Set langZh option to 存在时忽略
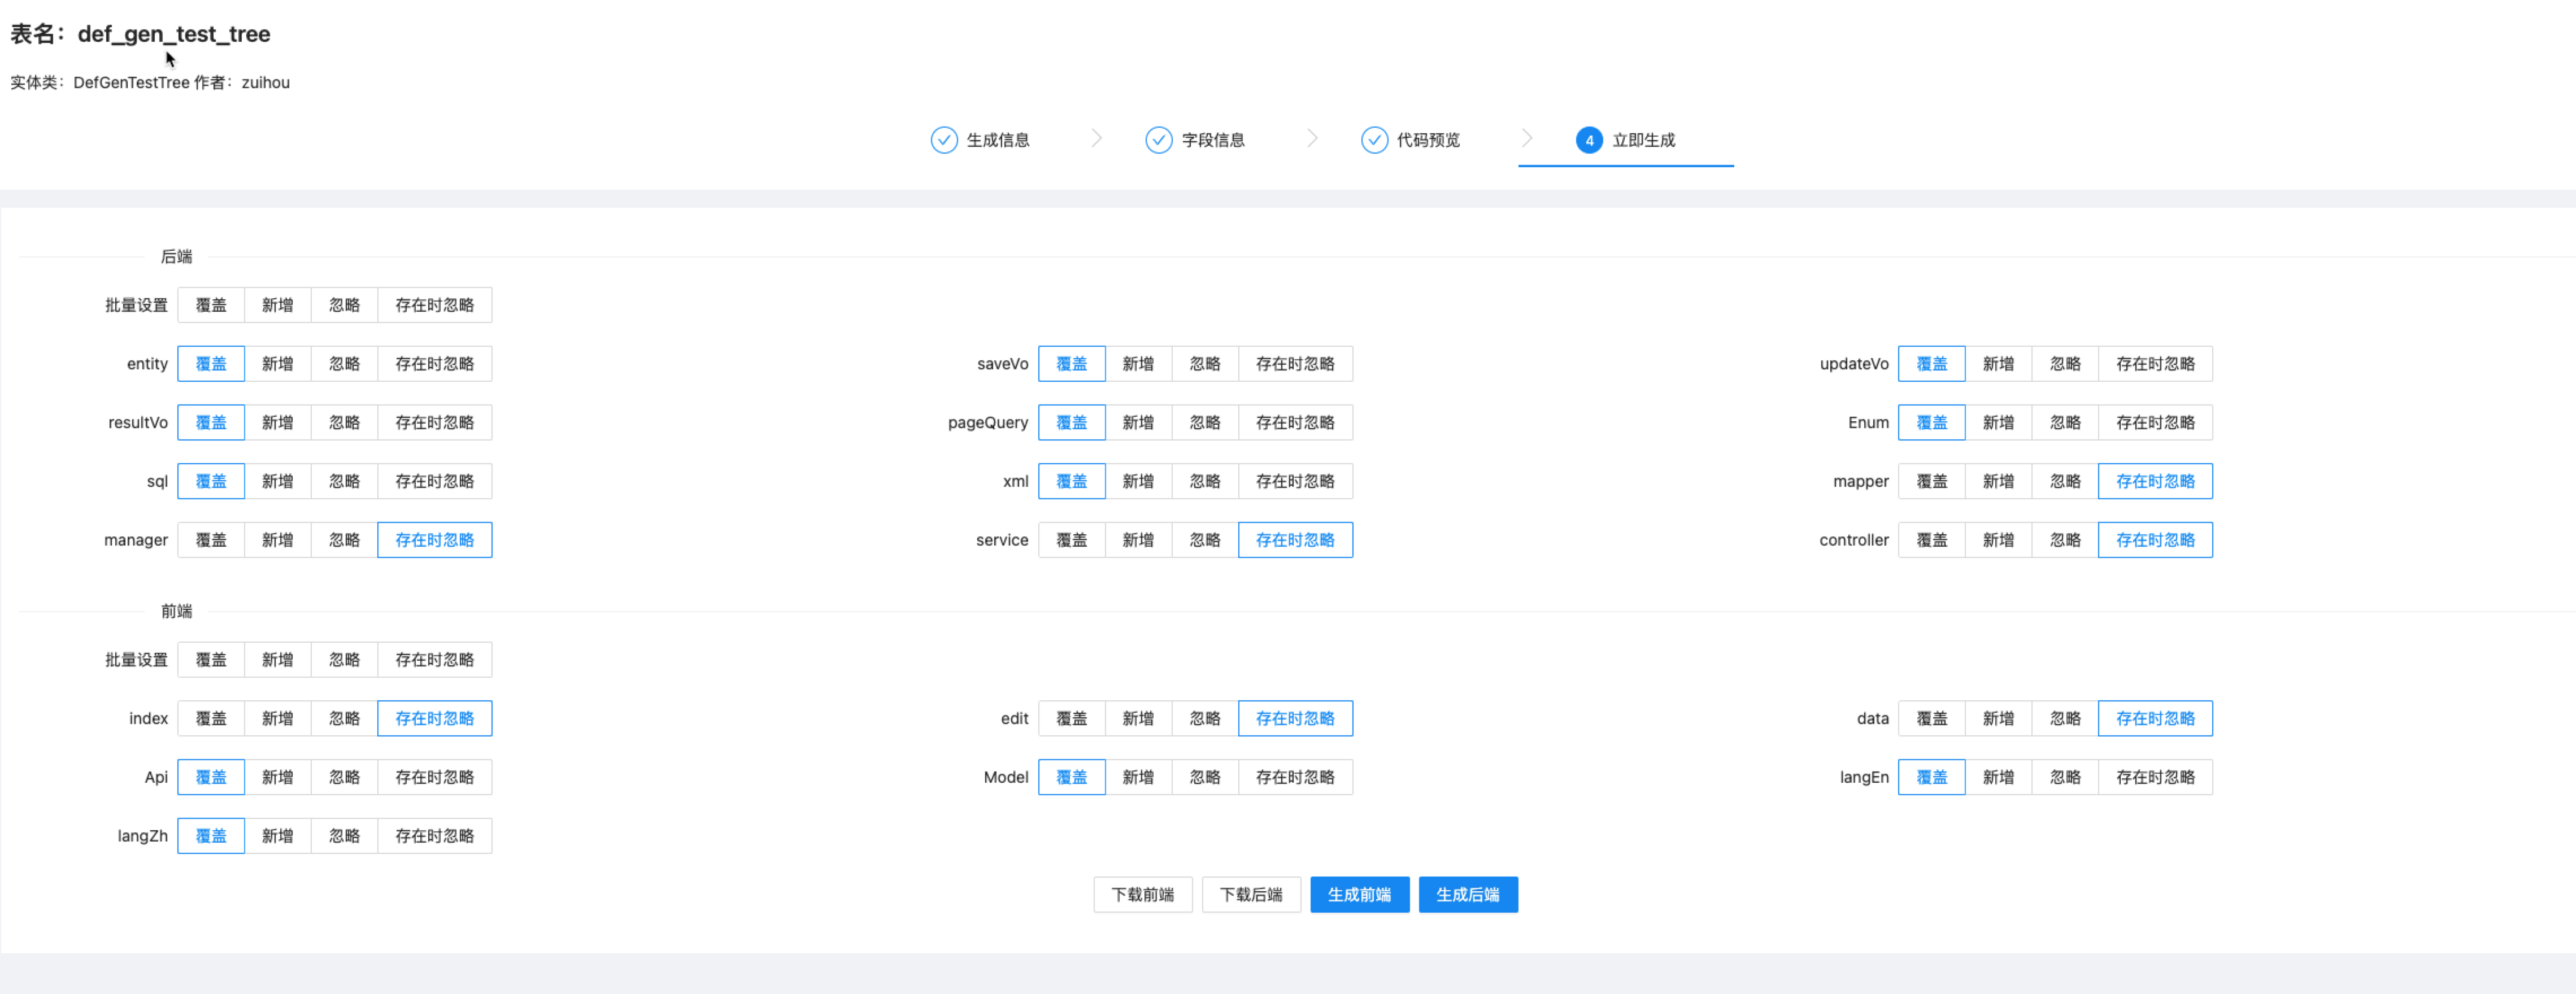 click(x=434, y=836)
